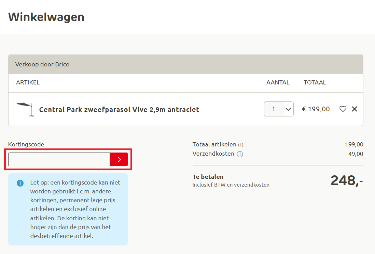Screen dimensions: 375x254
Task: Change the item quantity using the selector
Action: [x=279, y=109]
